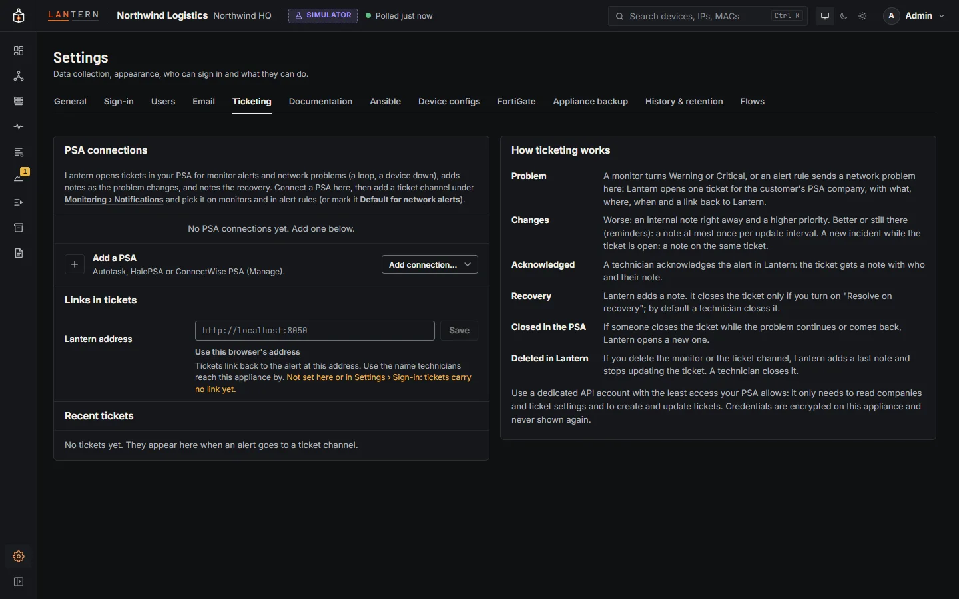Open the dashboard grid icon in sidebar
Viewport: 959px width, 599px height.
pyautogui.click(x=19, y=51)
